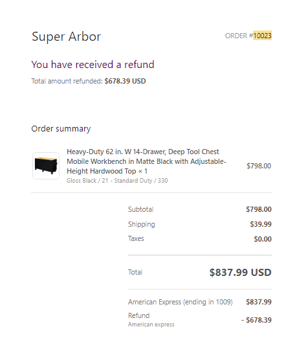Click the Super Arbor store name
The image size is (297, 353).
[67, 37]
